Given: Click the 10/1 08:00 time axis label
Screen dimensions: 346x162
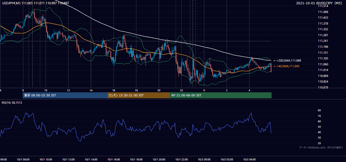Looking at the screenshot, I should coord(23,160).
